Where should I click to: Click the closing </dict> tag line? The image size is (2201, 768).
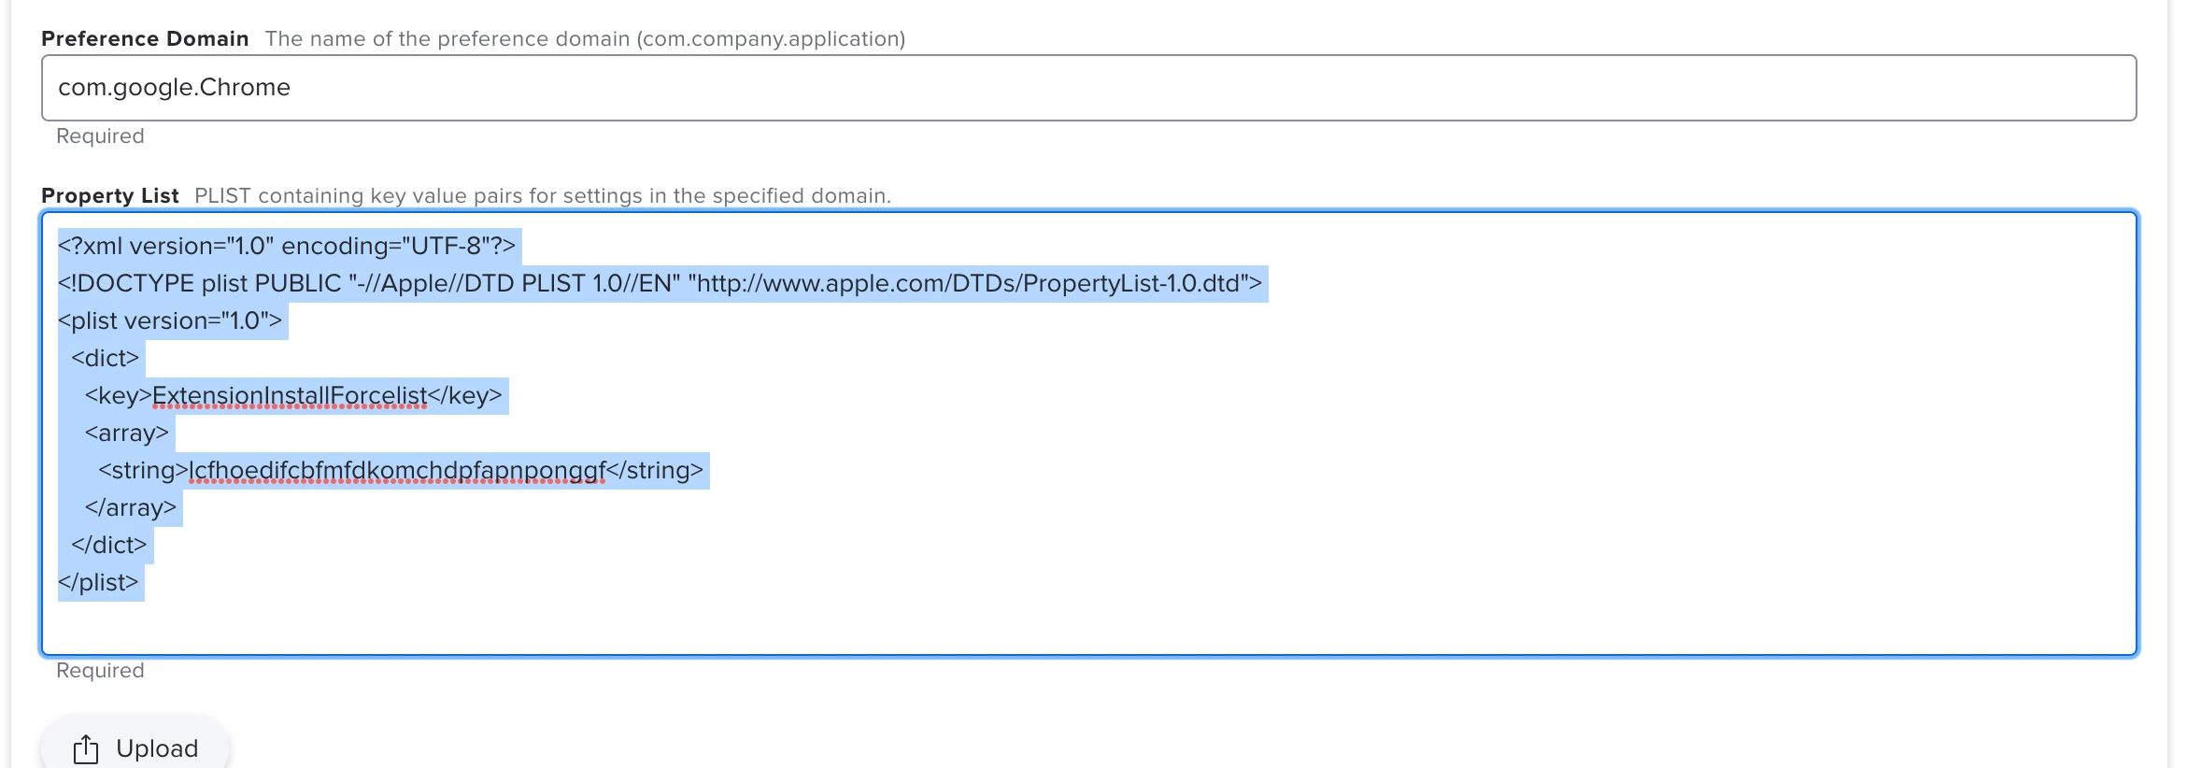(x=109, y=546)
